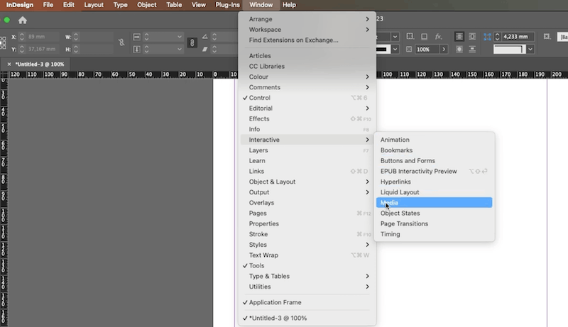
Task: Open the Articles panel
Action: point(307,56)
